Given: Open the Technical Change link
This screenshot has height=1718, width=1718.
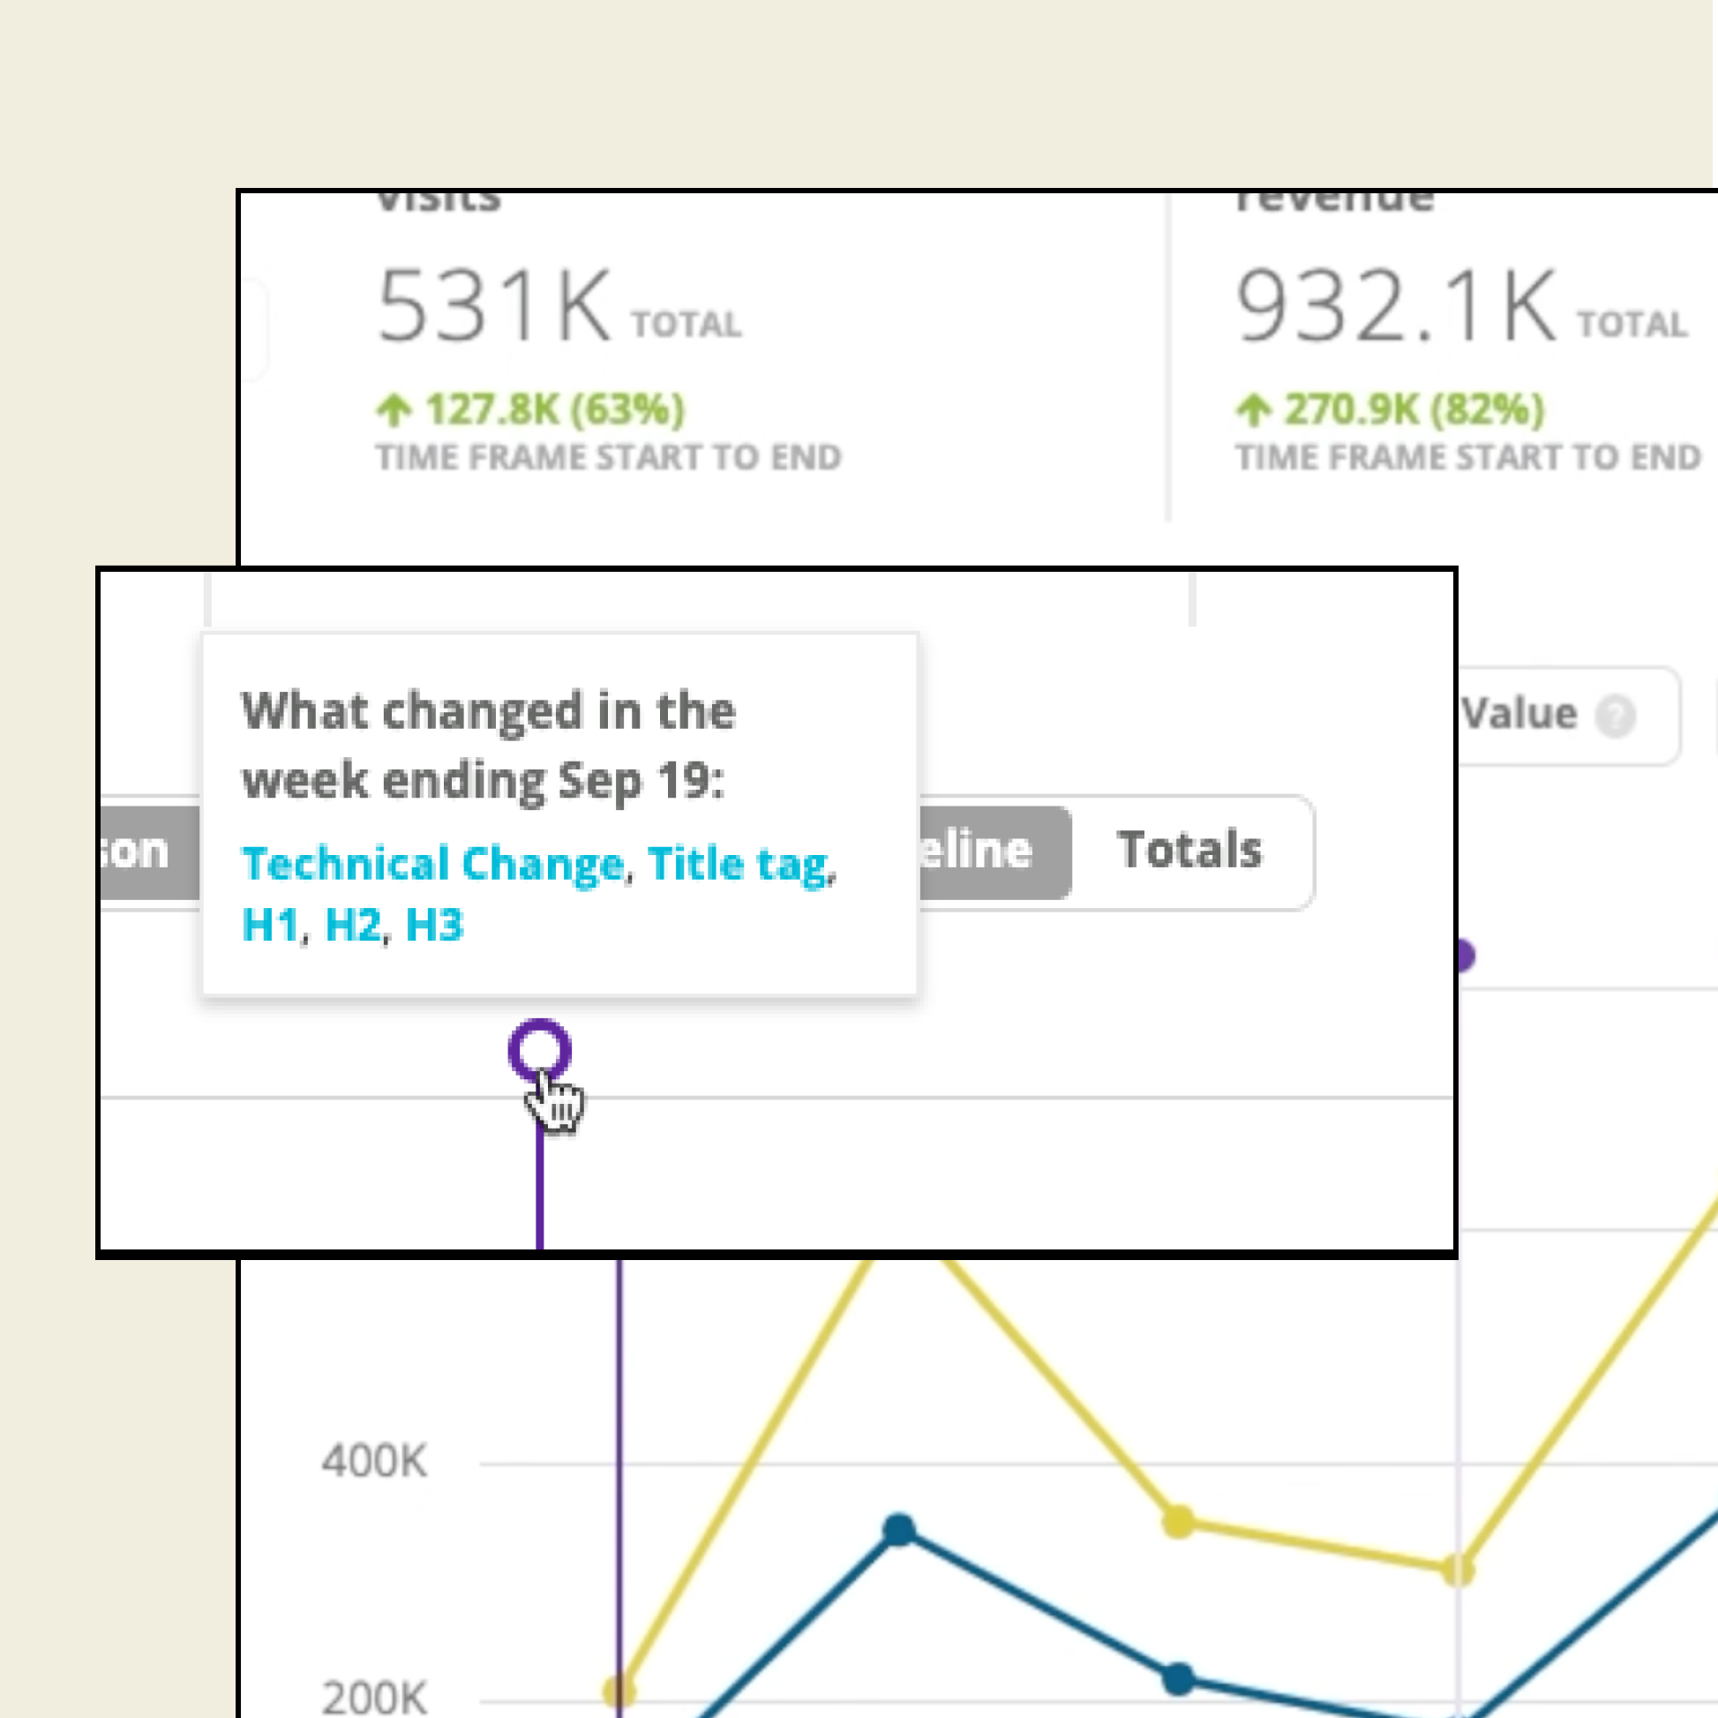Looking at the screenshot, I should click(432, 865).
